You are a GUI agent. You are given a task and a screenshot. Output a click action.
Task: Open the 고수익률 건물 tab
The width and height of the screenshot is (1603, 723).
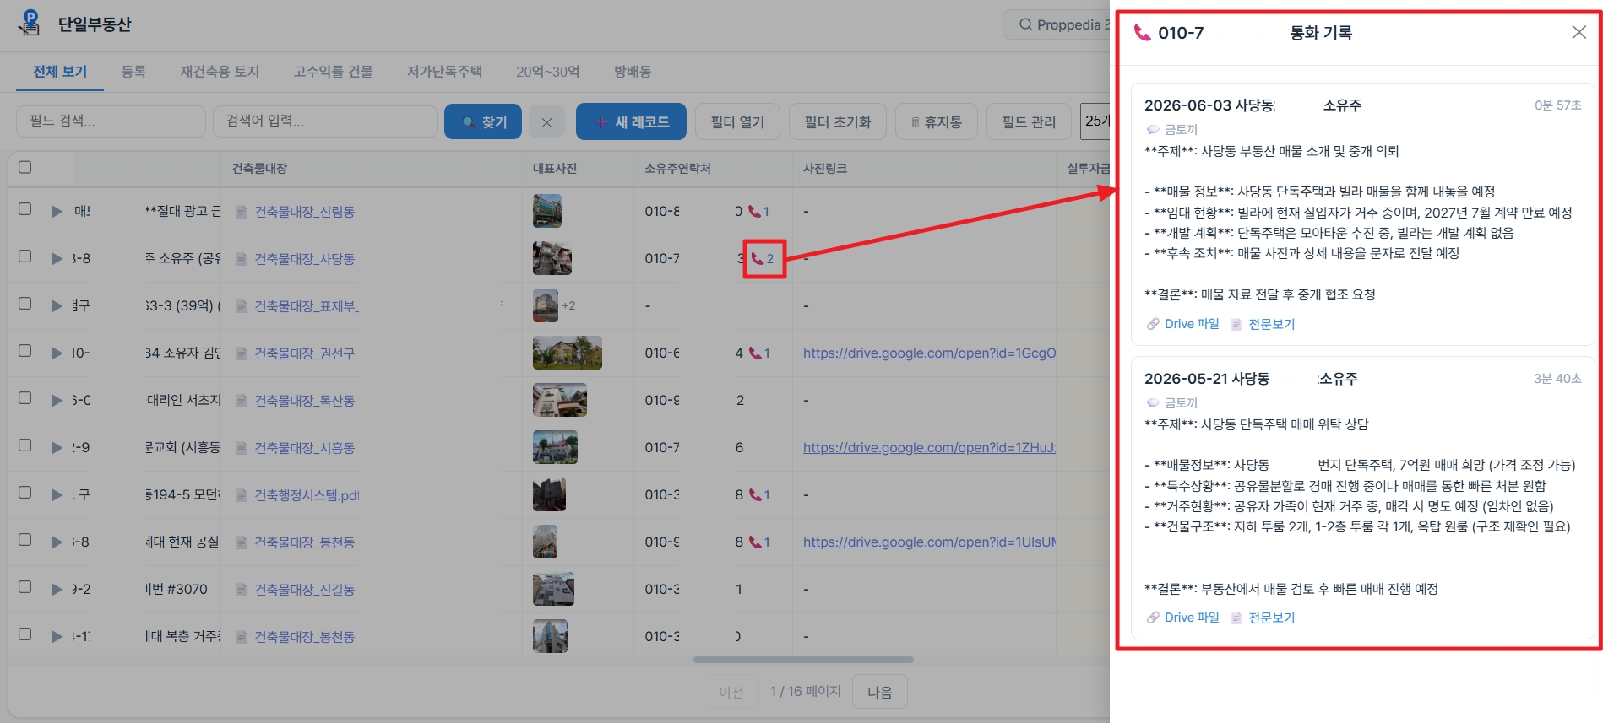tap(333, 72)
